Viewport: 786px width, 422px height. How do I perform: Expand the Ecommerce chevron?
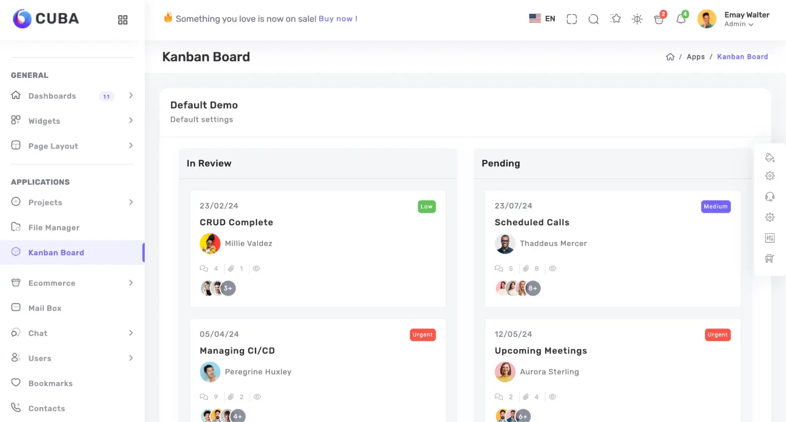(131, 283)
